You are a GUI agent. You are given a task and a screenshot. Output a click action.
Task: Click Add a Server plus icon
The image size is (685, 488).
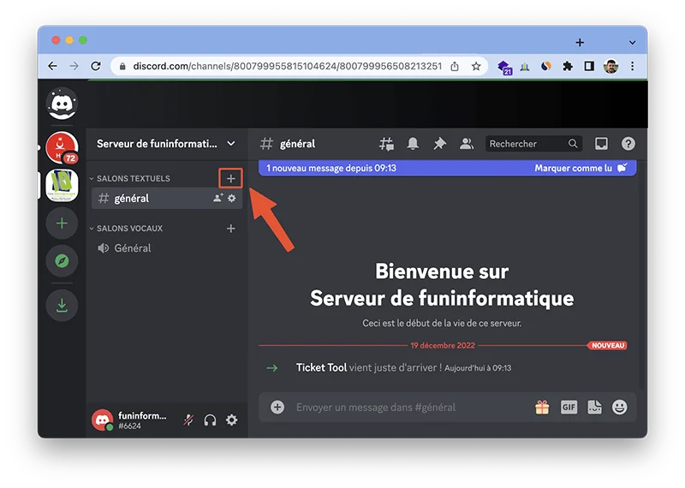point(62,223)
